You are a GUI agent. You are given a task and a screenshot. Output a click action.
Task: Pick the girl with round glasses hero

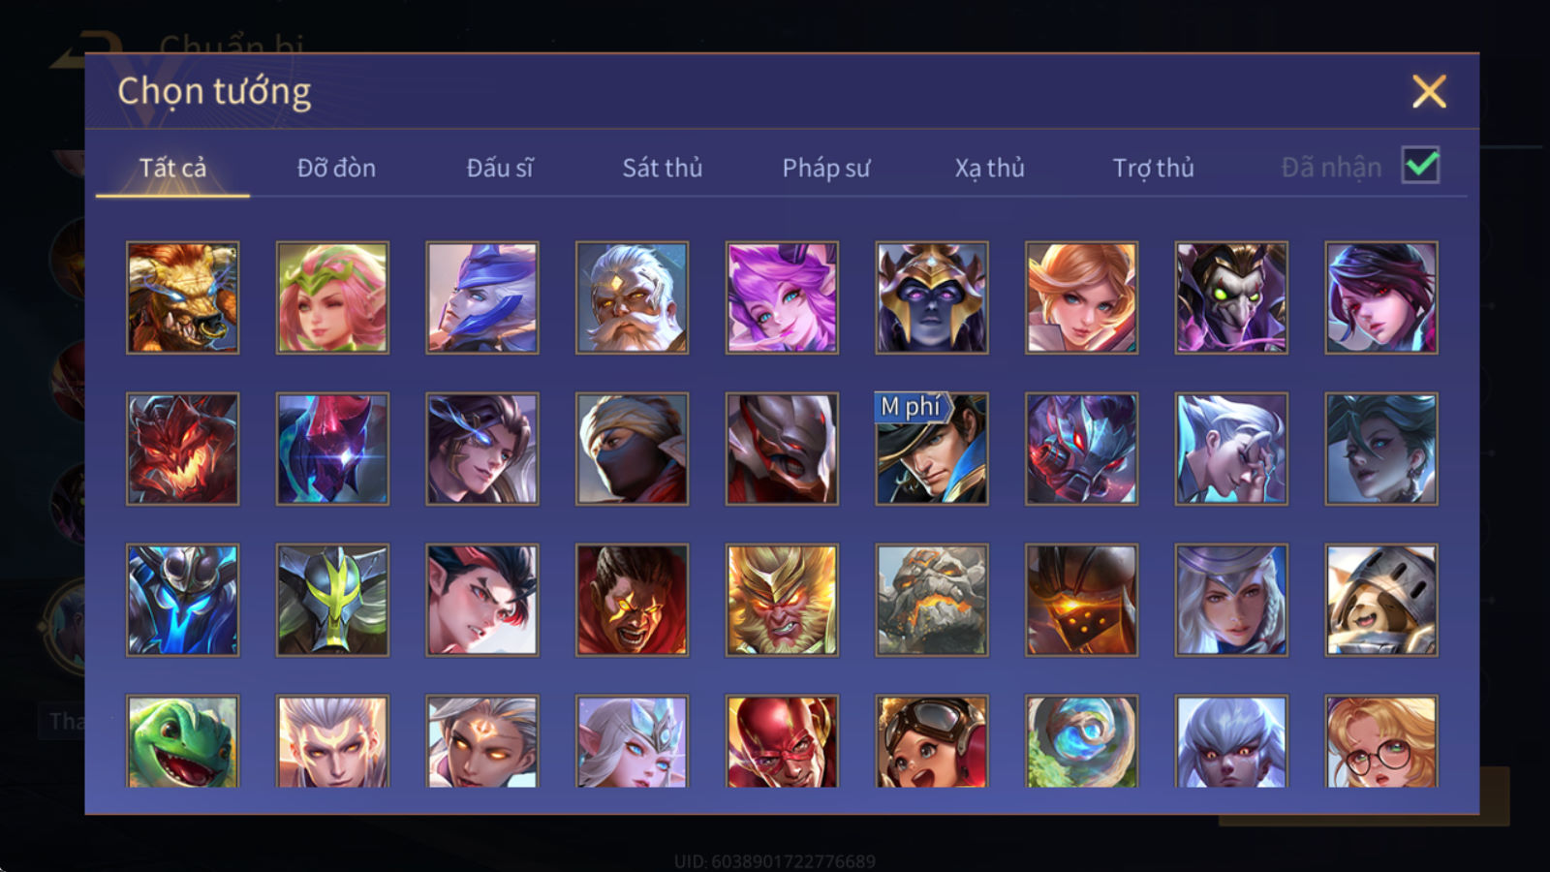(1380, 741)
